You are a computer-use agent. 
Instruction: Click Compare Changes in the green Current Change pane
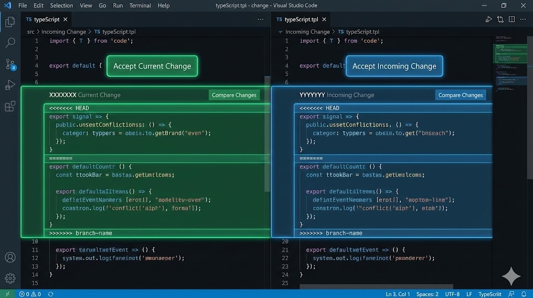point(234,95)
